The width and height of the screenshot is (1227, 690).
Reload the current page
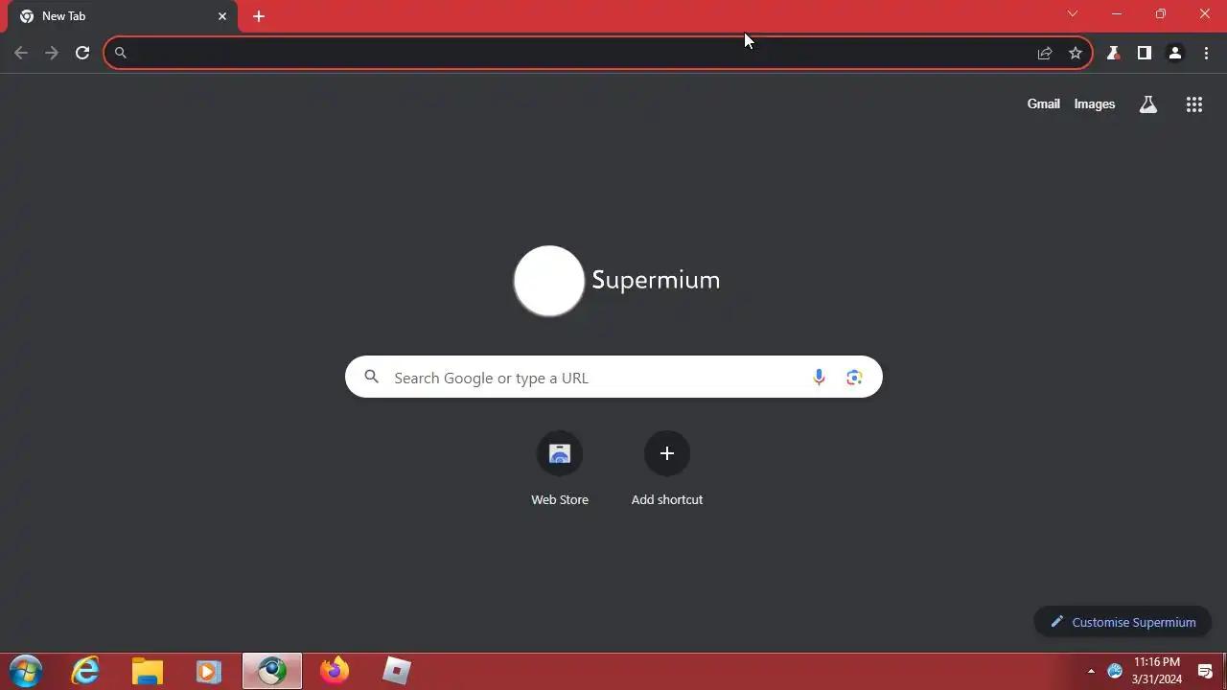point(82,53)
